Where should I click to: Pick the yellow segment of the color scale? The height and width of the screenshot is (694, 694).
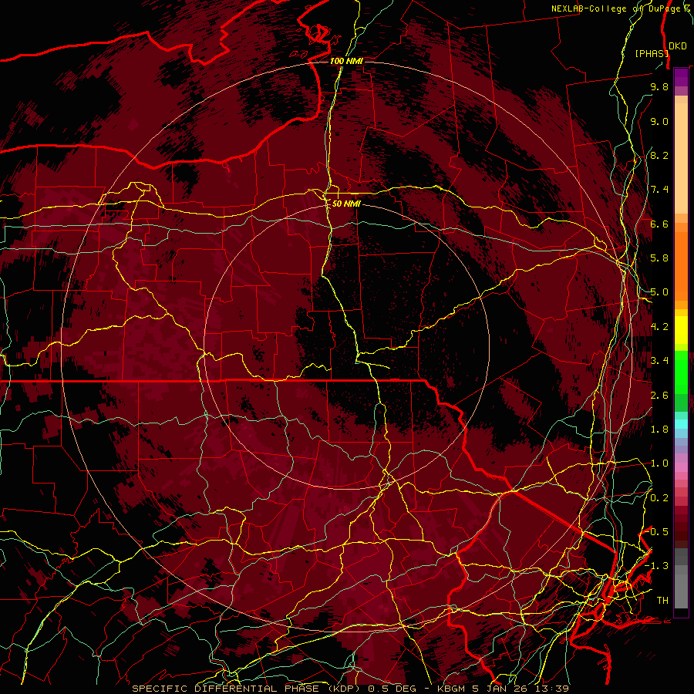click(x=681, y=330)
